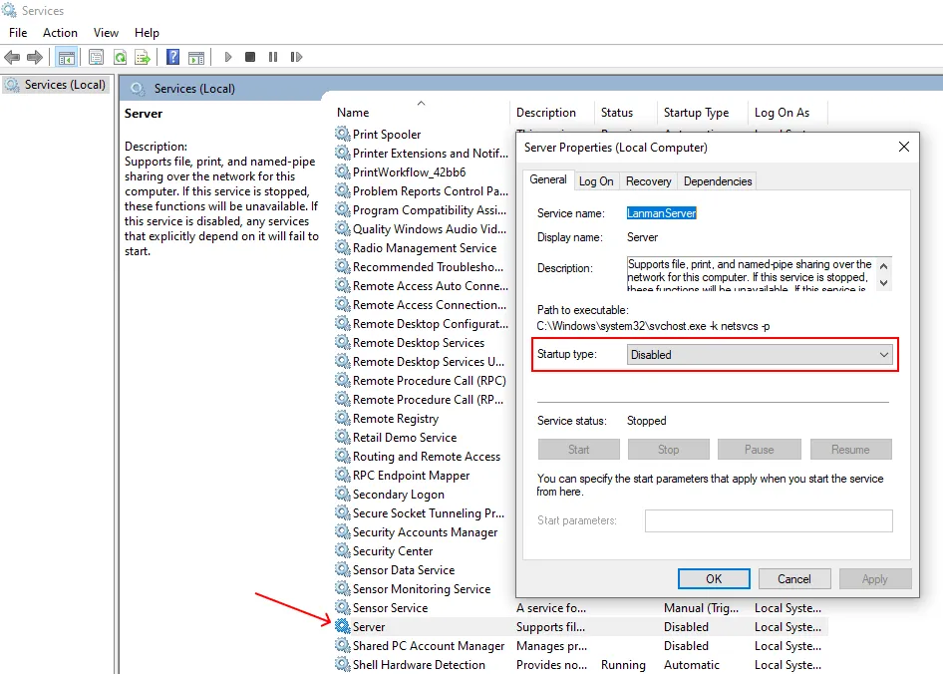Click OK in Server Properties
943x674 pixels.
coord(714,579)
